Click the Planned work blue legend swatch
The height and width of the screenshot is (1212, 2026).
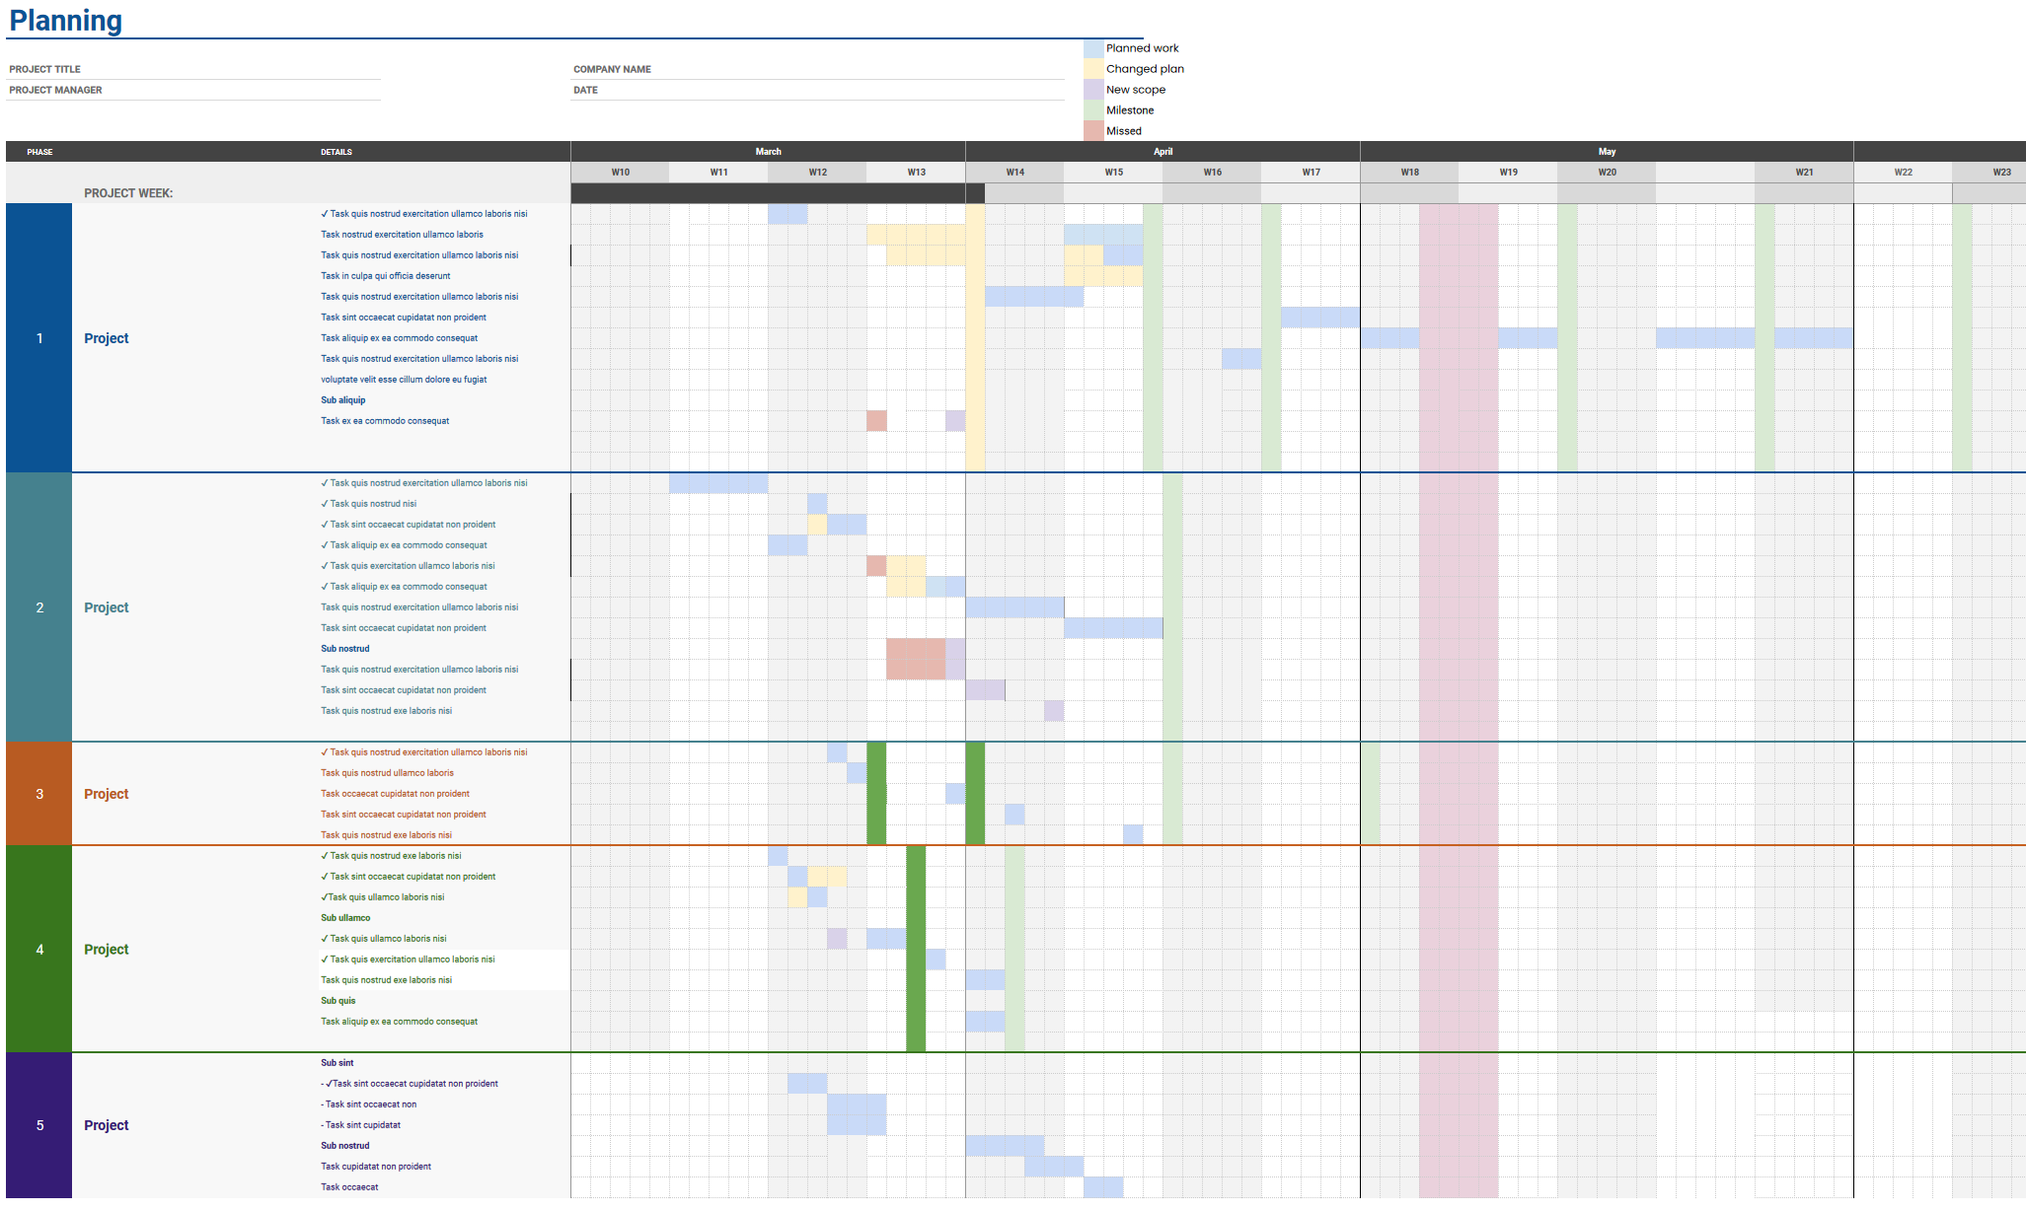click(1092, 47)
